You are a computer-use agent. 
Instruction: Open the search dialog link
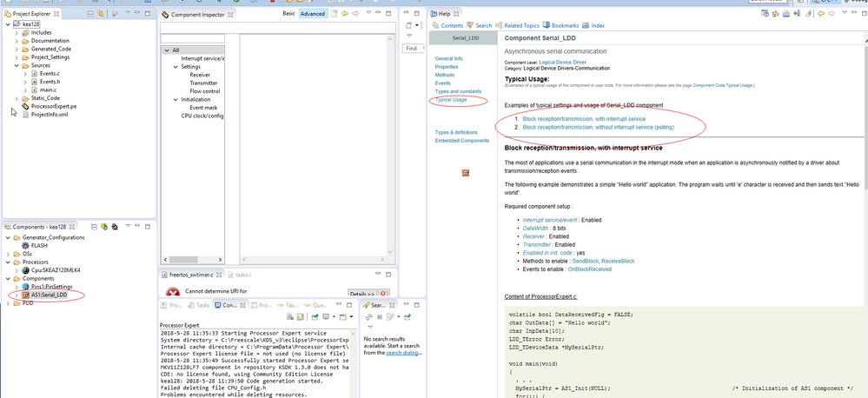coord(401,353)
